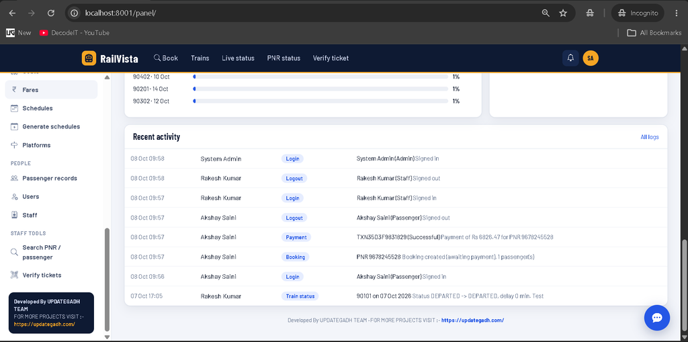This screenshot has height=342, width=688.
Task: Open DecodeIT - YouTube bookmark
Action: coord(75,33)
